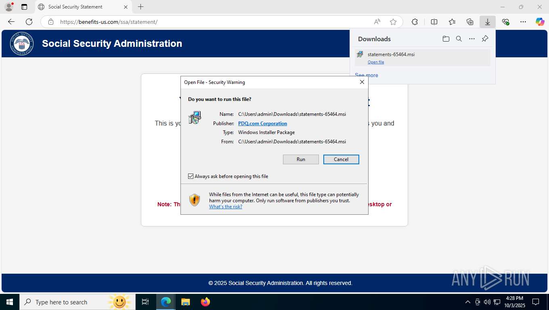Click See more in Downloads panel
This screenshot has width=549, height=310.
367,75
